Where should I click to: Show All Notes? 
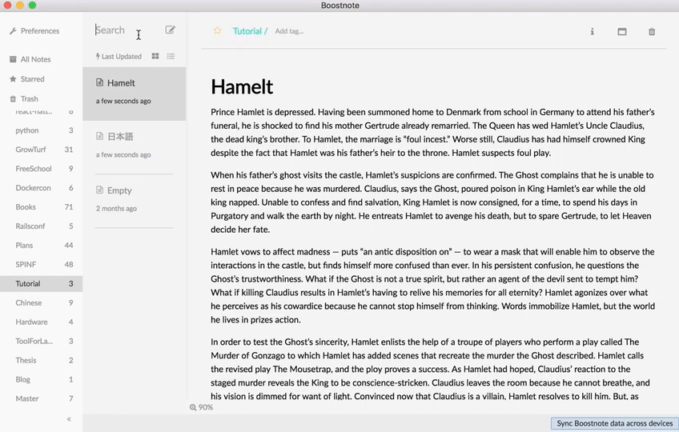coord(30,59)
